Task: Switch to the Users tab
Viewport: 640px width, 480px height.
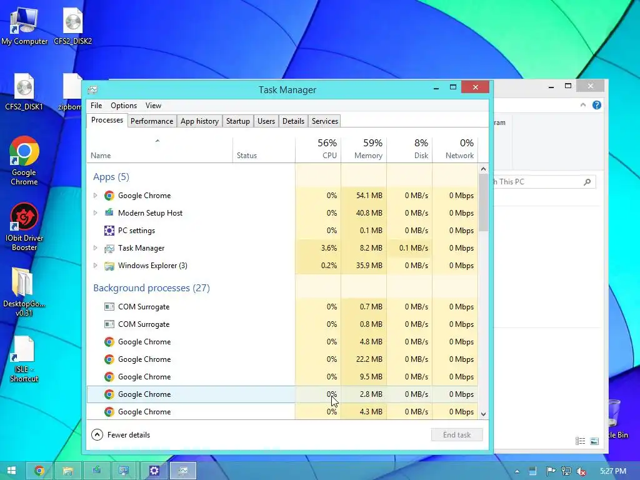Action: click(x=266, y=121)
